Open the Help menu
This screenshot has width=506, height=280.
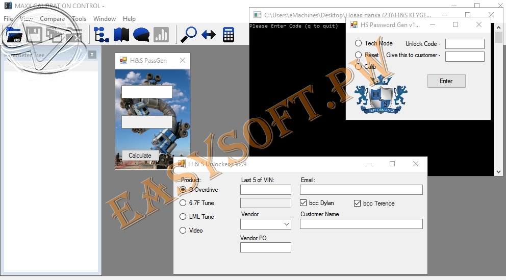129,19
